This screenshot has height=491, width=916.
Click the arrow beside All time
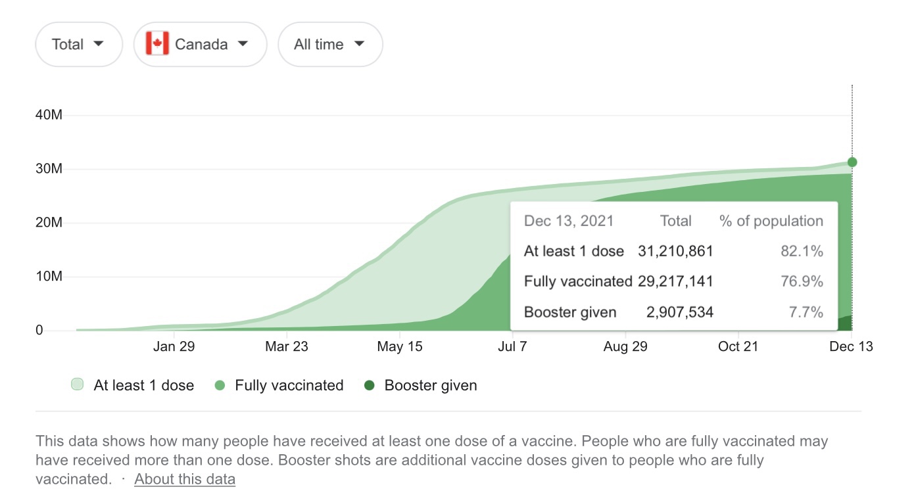tap(359, 44)
